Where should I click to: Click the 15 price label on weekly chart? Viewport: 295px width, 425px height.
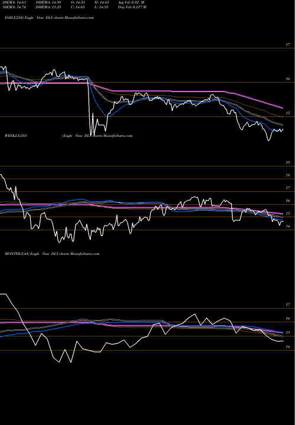coord(288,214)
